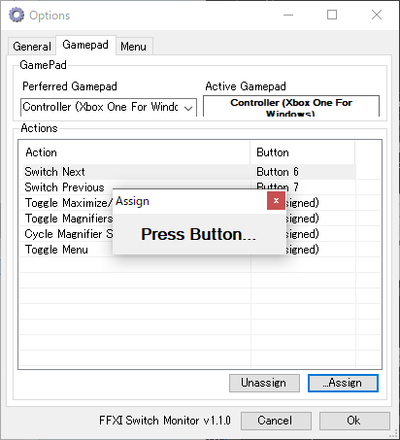Click the Action column header
This screenshot has width=400, height=440.
(136, 152)
